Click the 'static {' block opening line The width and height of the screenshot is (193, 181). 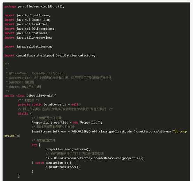point(25,113)
